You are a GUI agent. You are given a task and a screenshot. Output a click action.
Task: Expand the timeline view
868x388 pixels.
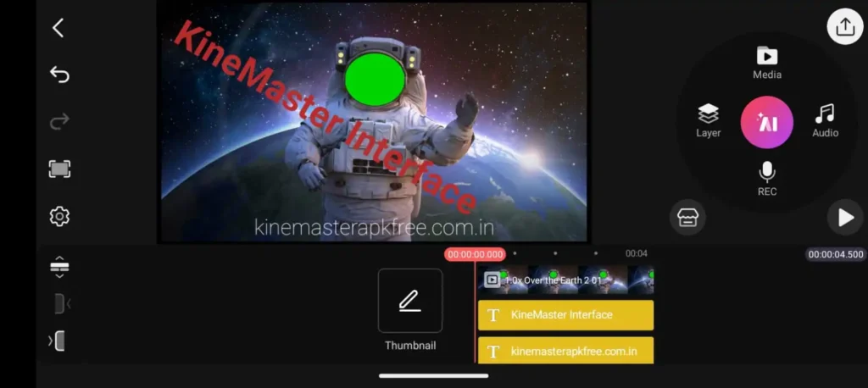click(x=60, y=267)
